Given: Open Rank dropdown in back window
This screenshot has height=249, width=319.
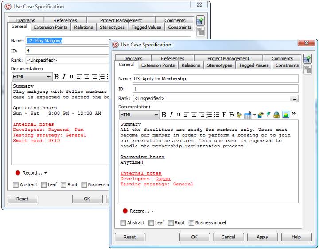Looking at the screenshot, I should 67,60.
